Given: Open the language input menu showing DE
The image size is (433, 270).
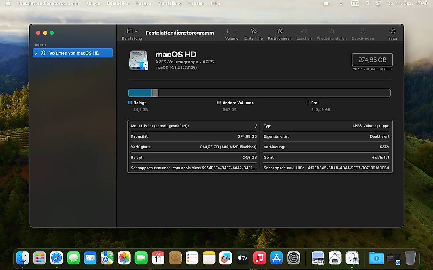Looking at the screenshot, I should pyautogui.click(x=354, y=3).
